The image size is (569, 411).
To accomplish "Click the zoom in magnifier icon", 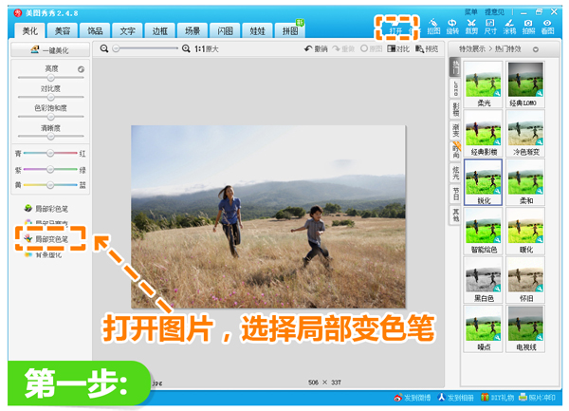I will tap(186, 48).
